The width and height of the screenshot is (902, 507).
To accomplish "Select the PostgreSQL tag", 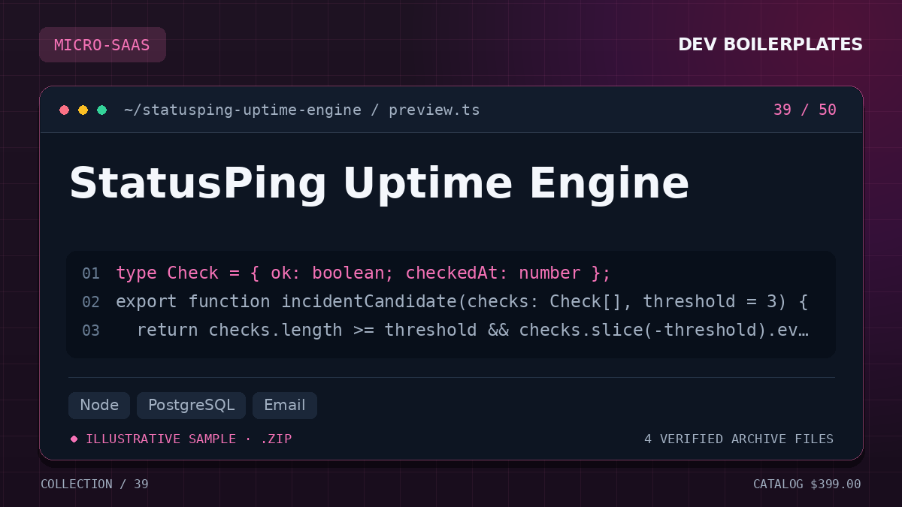I will 191,406.
